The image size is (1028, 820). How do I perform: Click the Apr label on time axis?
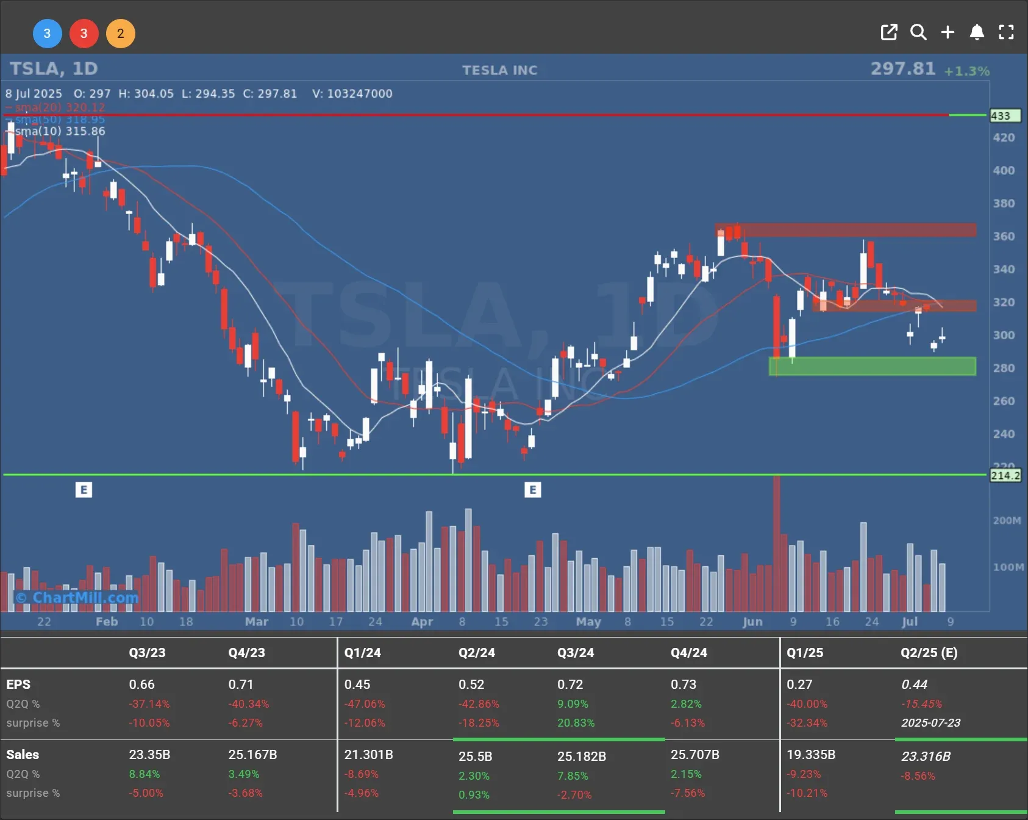pos(422,622)
